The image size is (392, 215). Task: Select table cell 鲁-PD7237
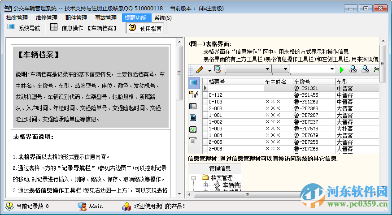tap(314, 122)
